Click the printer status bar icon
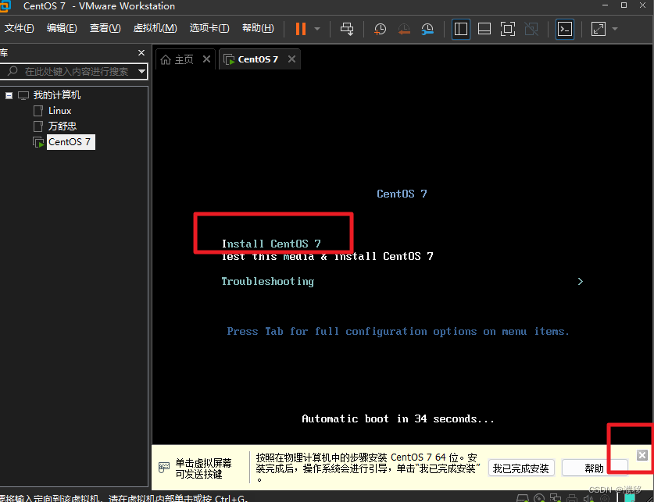Image resolution: width=654 pixels, height=502 pixels. point(572,498)
